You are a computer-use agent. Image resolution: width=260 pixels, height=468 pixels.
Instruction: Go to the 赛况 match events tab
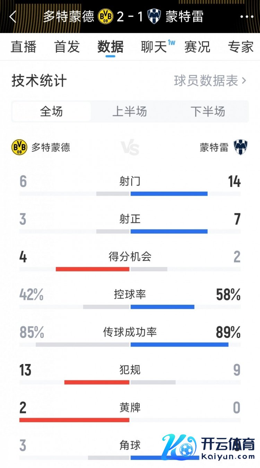[x=197, y=47]
